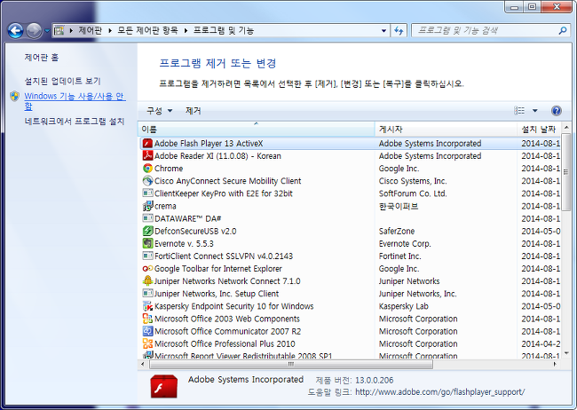Click the SaferZone publisher cell
The height and width of the screenshot is (410, 577).
[x=397, y=231]
